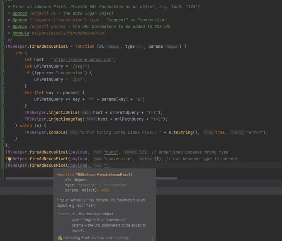Click "segment" in the popup's type signature
282x241 pixels.
point(87,185)
